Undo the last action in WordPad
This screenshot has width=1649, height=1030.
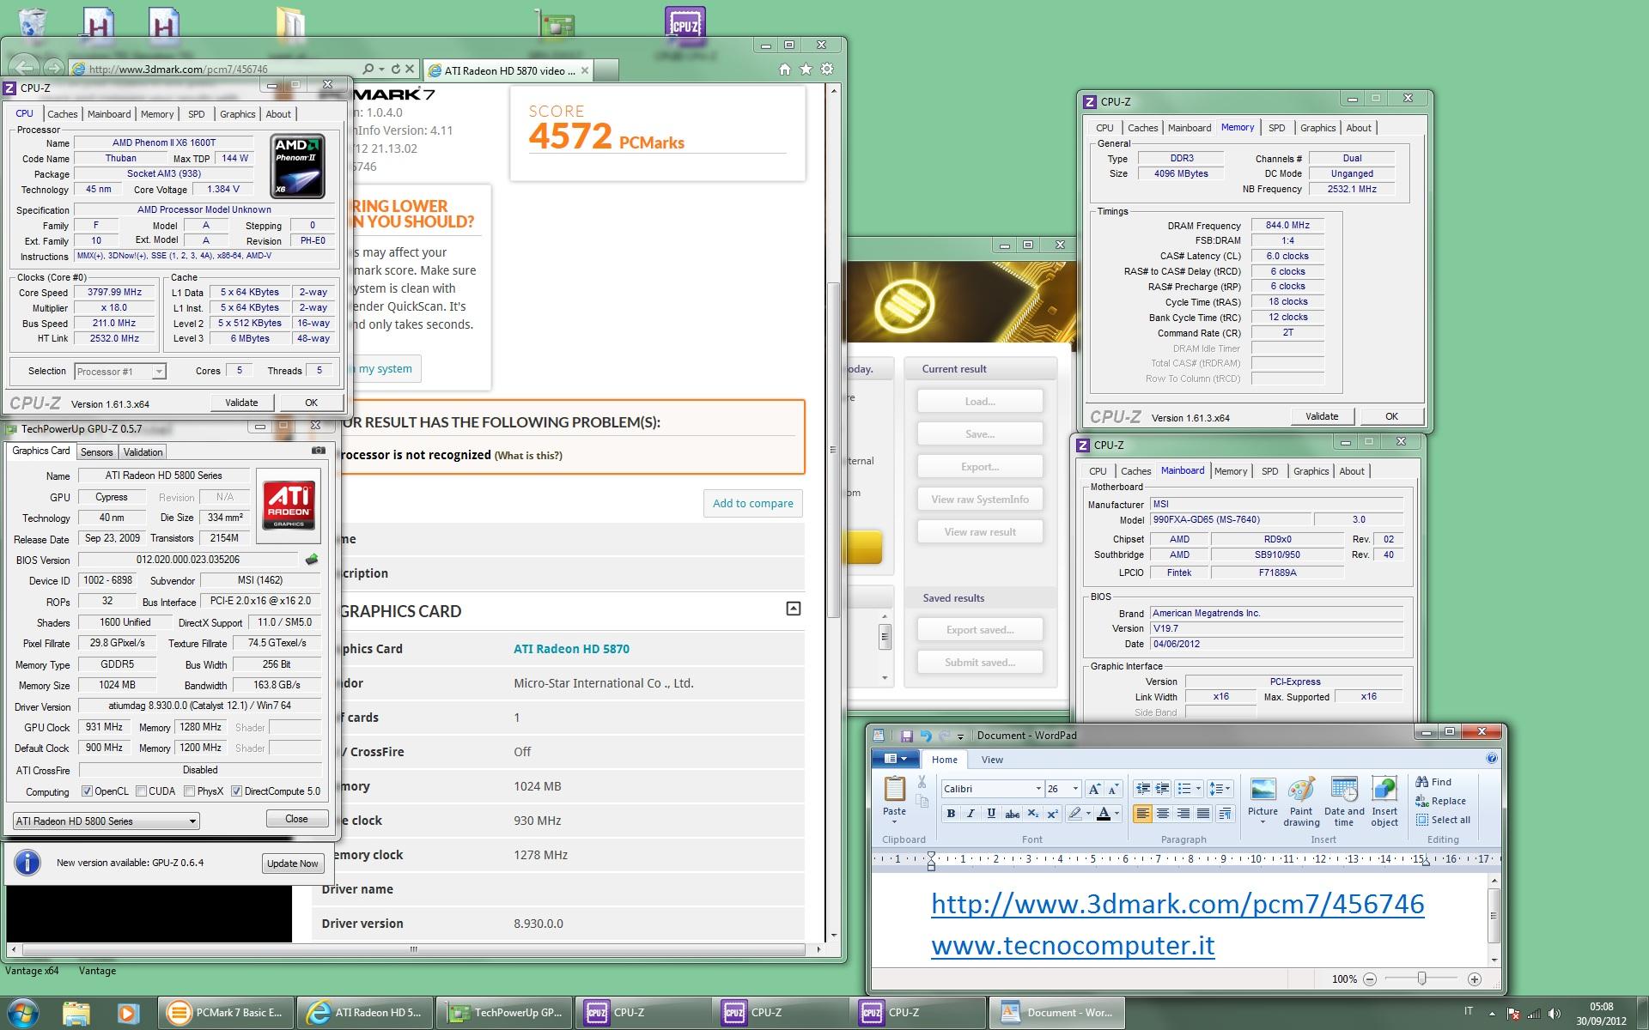tap(925, 736)
